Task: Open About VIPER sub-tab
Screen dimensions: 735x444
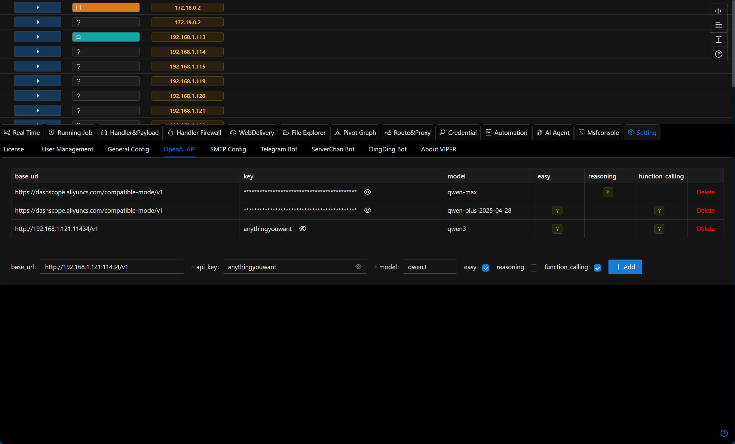Action: point(439,149)
